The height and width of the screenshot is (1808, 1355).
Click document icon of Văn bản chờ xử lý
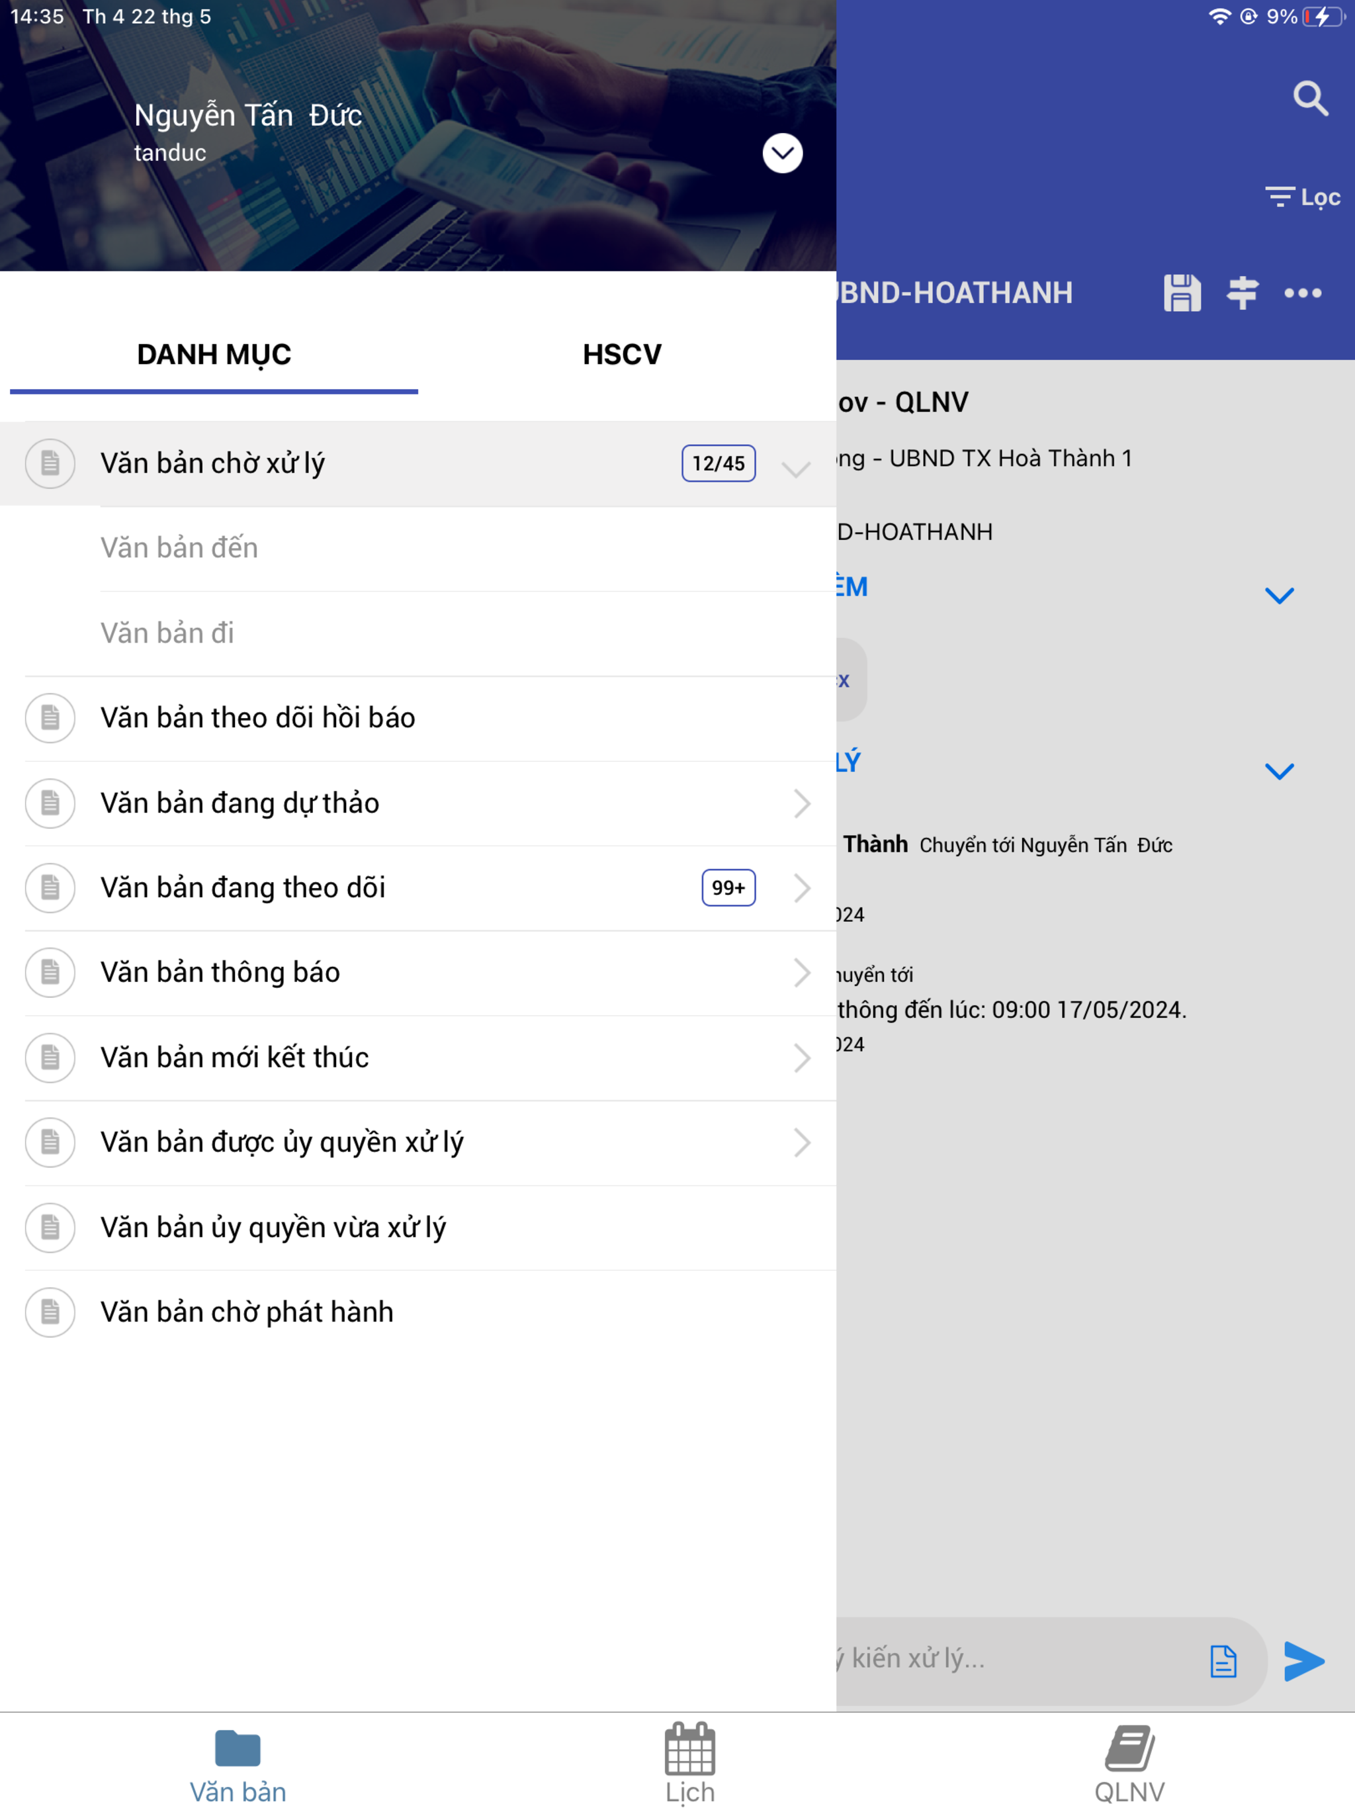coord(50,463)
